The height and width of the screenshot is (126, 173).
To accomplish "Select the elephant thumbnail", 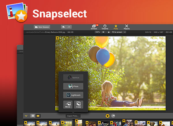I will (x=152, y=123).
